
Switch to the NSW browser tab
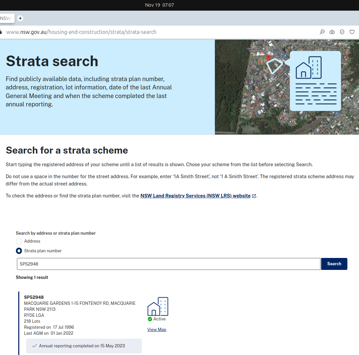click(x=6, y=18)
